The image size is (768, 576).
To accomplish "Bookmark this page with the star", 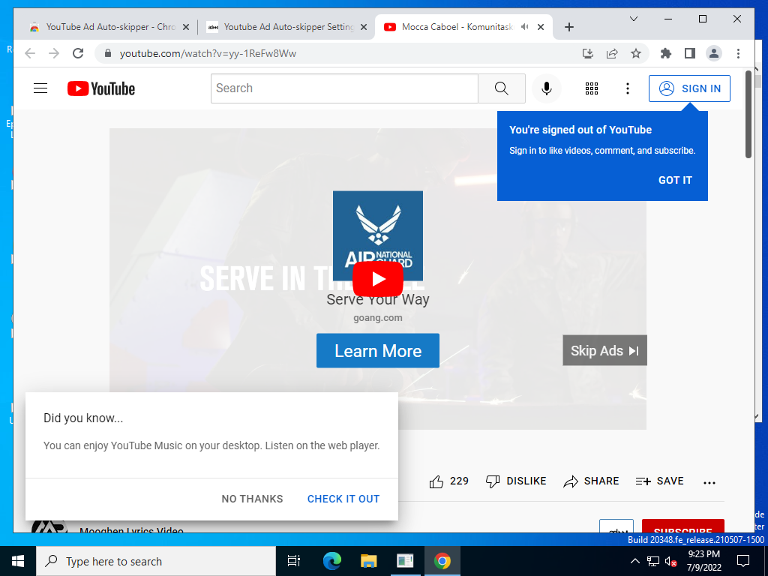I will tap(636, 53).
